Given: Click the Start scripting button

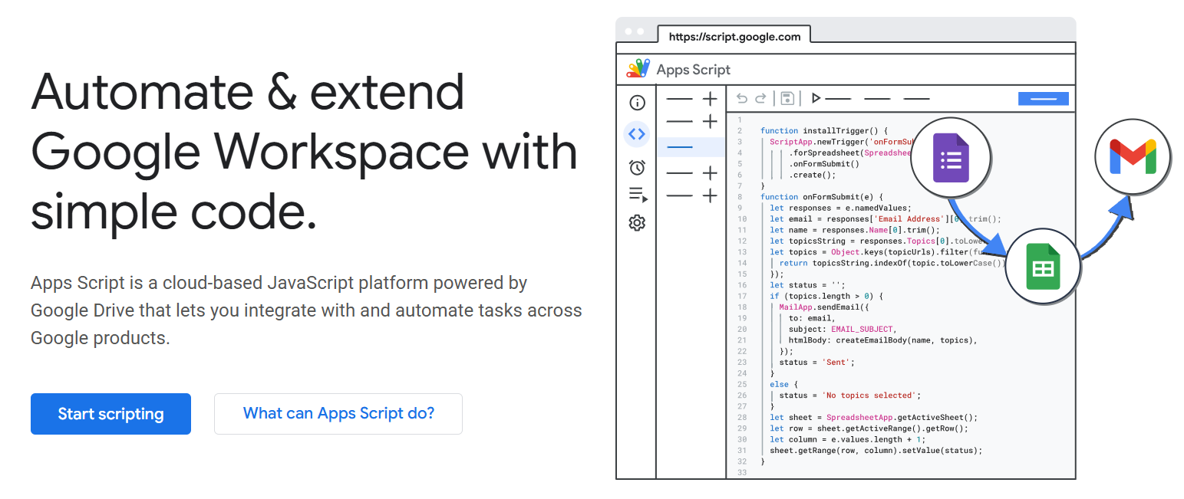Looking at the screenshot, I should click(x=110, y=413).
